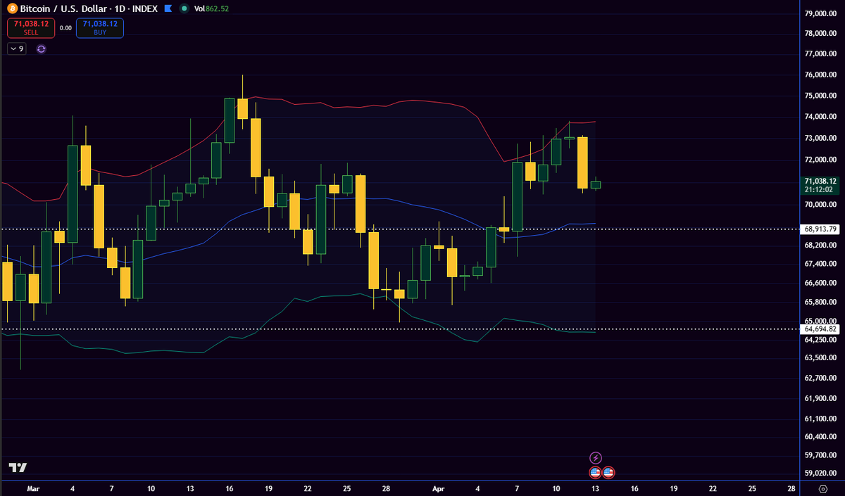Screen dimensions: 845x496
Task: Click the Vol 862.52 volume readout
Action: click(211, 8)
